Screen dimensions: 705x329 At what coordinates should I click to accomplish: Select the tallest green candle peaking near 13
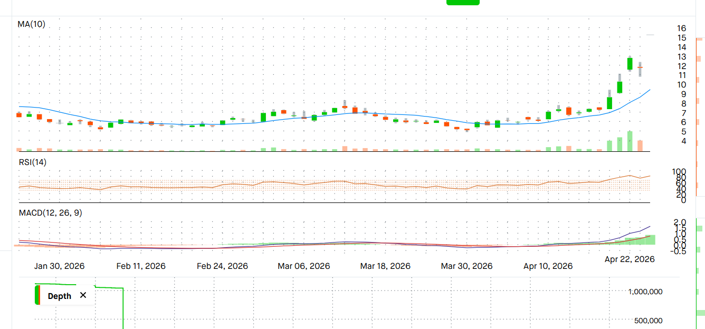tap(630, 63)
